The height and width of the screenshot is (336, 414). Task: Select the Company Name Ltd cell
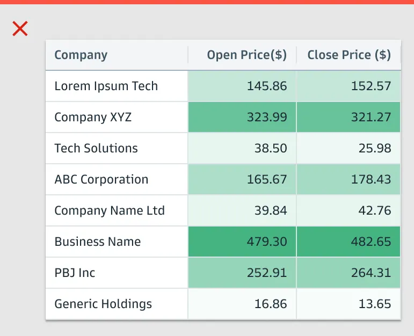coord(110,210)
